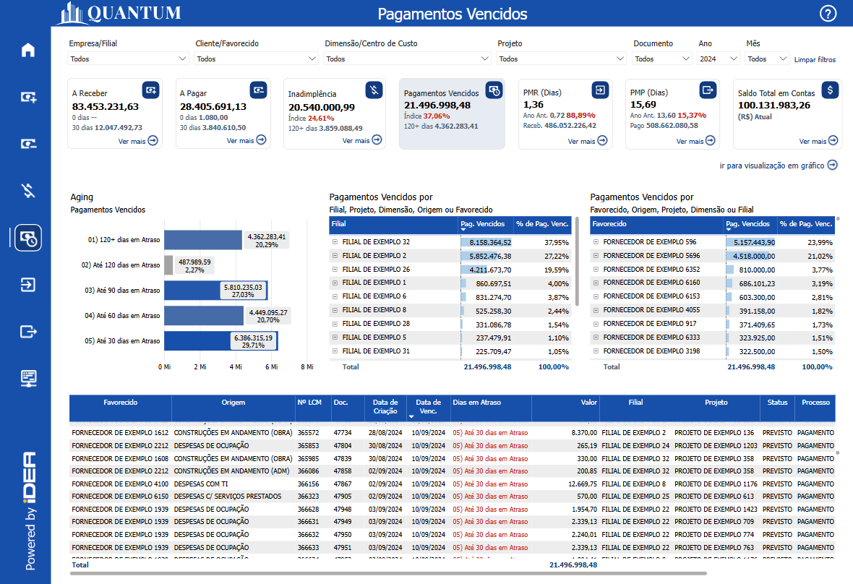Click the Limpar filtros link
Viewport: 853px width, 584px height.
tap(815, 60)
